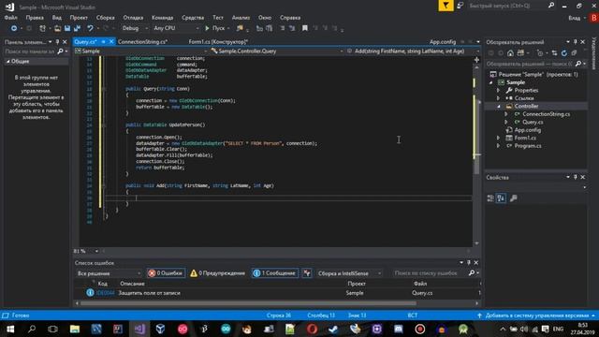Click the categorized icon in Properties panel
599x337 pixels.
click(x=490, y=198)
